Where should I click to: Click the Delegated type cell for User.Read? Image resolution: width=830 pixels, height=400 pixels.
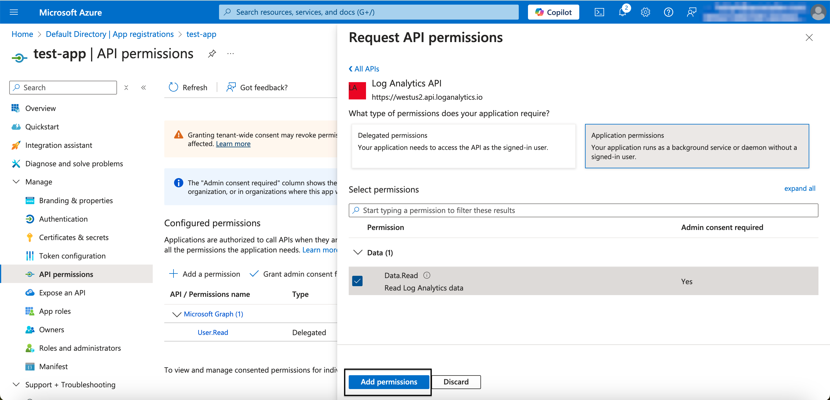point(309,333)
